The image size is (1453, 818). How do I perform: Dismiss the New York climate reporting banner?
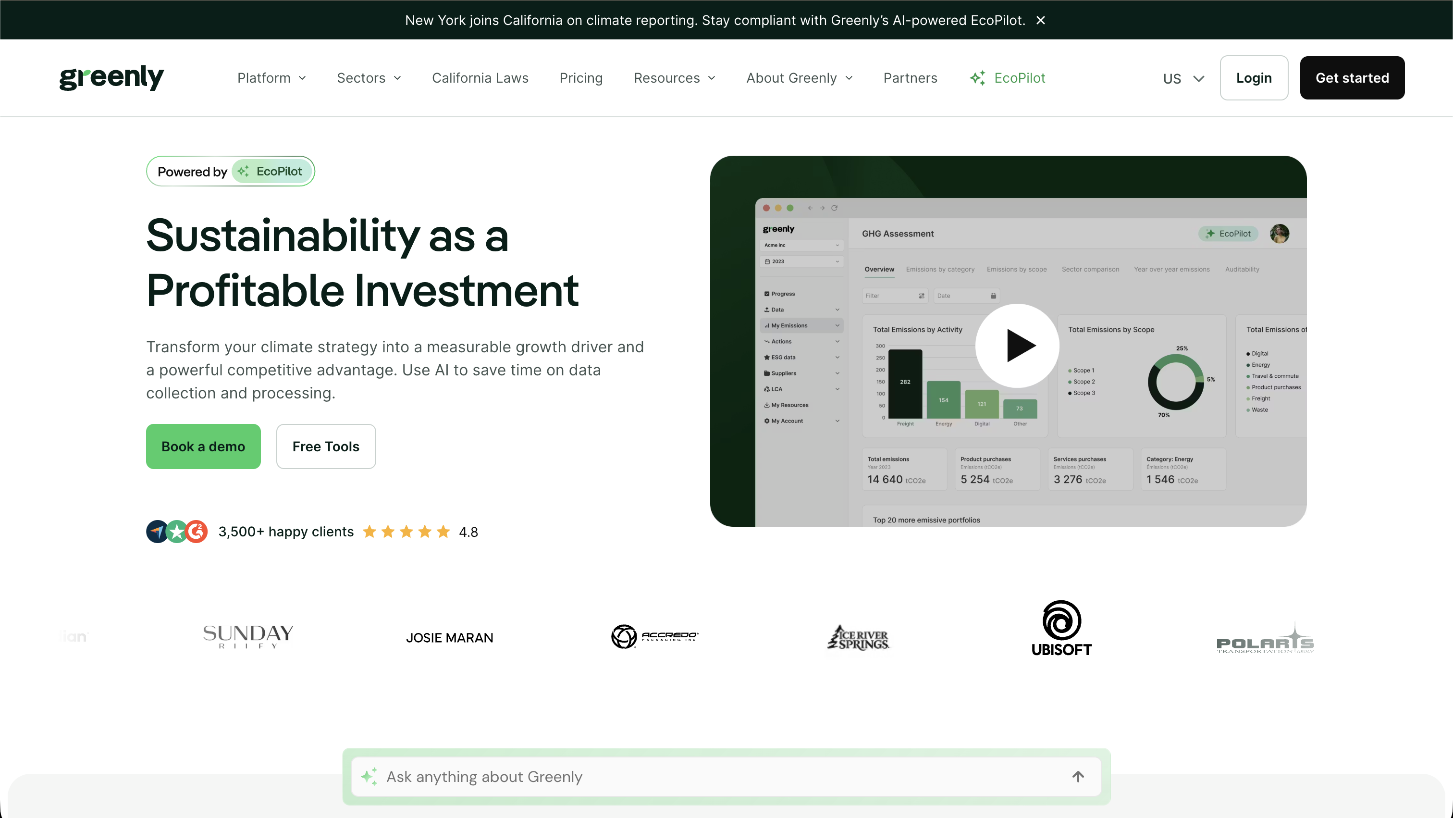[x=1041, y=20]
